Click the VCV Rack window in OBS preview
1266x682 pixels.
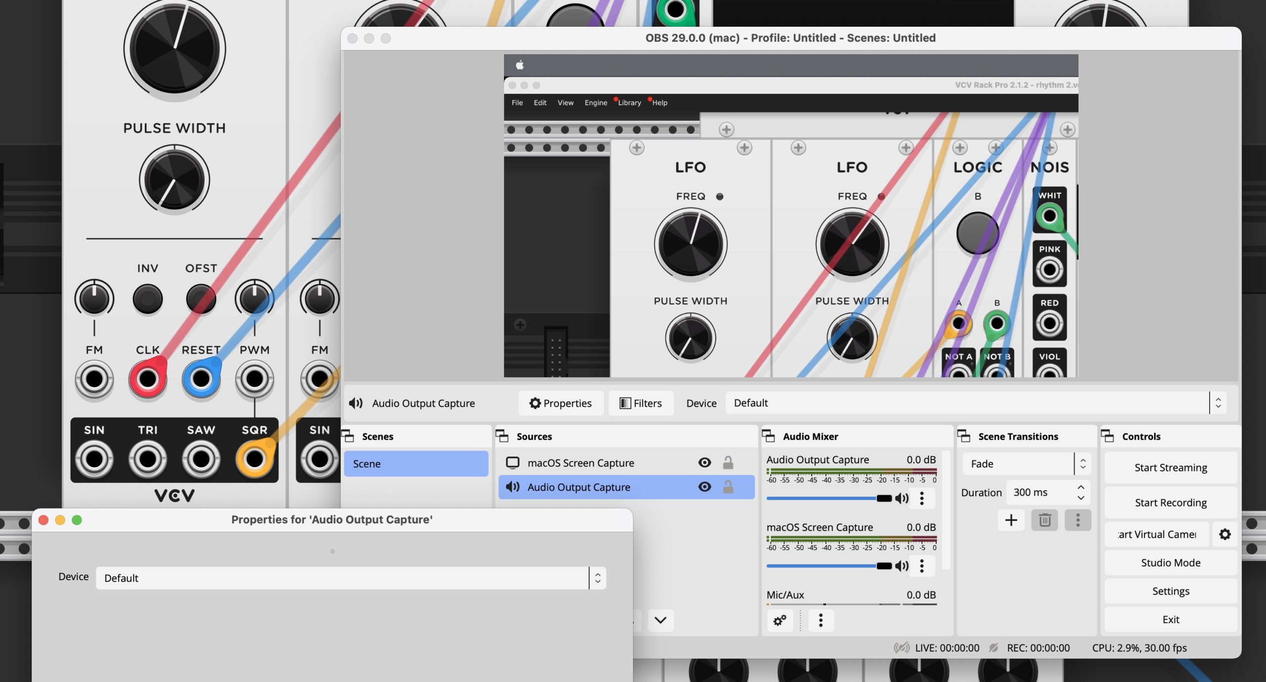pyautogui.click(x=790, y=227)
